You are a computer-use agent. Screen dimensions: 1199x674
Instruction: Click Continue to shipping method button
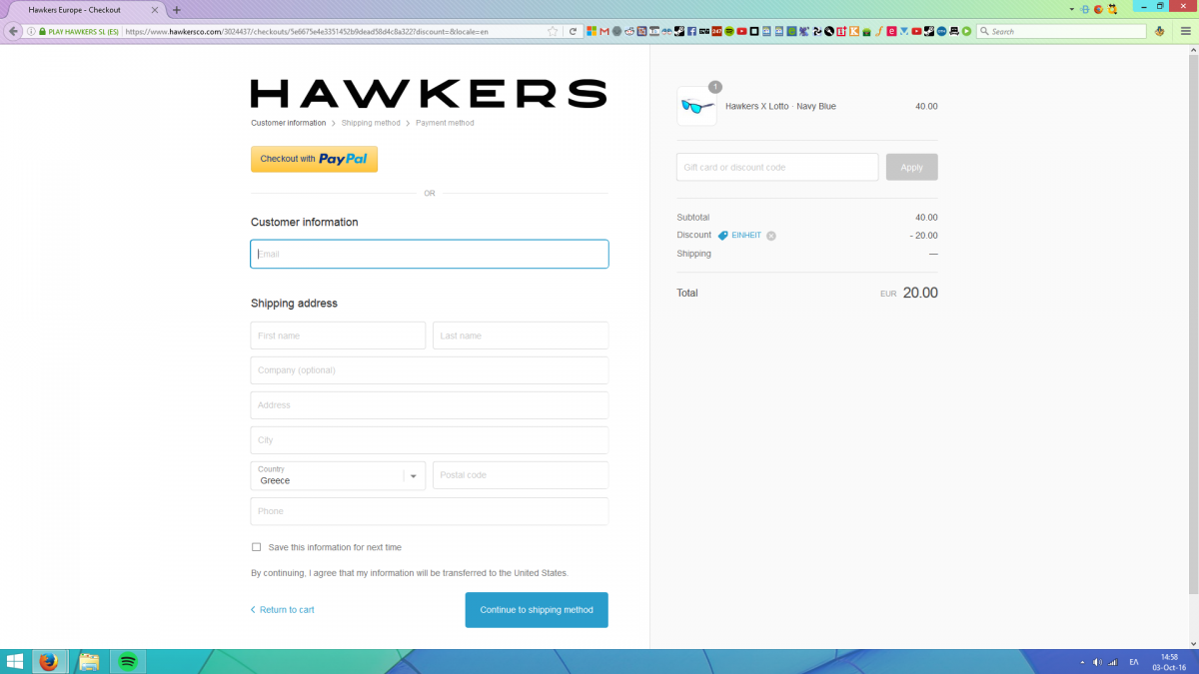537,610
